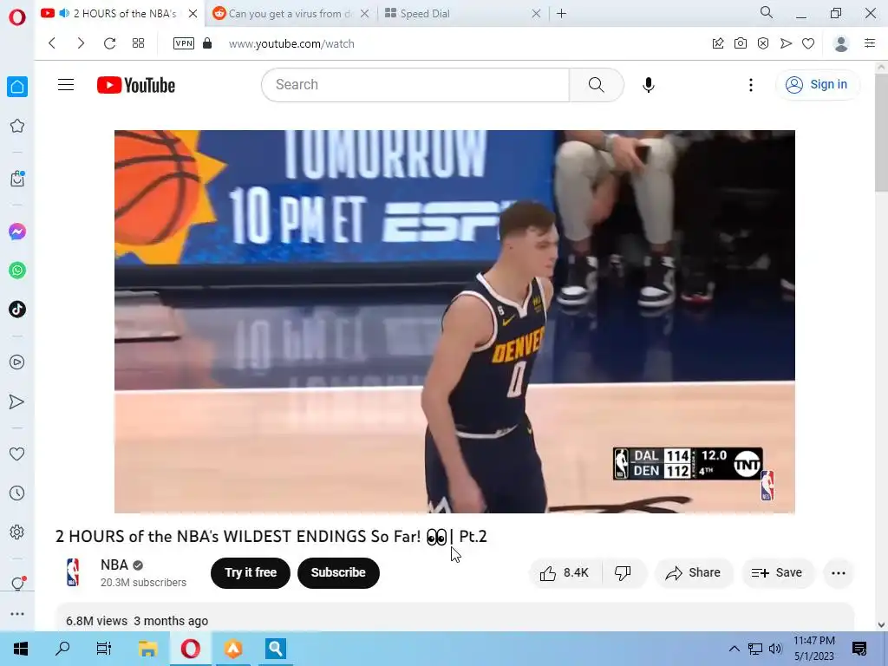Click the page vertical scrollbar thumb
The image size is (888, 666).
click(881, 132)
